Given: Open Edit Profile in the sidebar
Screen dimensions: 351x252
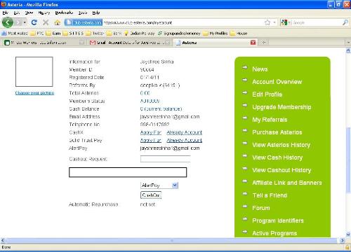Looking at the screenshot, I should (x=267, y=94).
